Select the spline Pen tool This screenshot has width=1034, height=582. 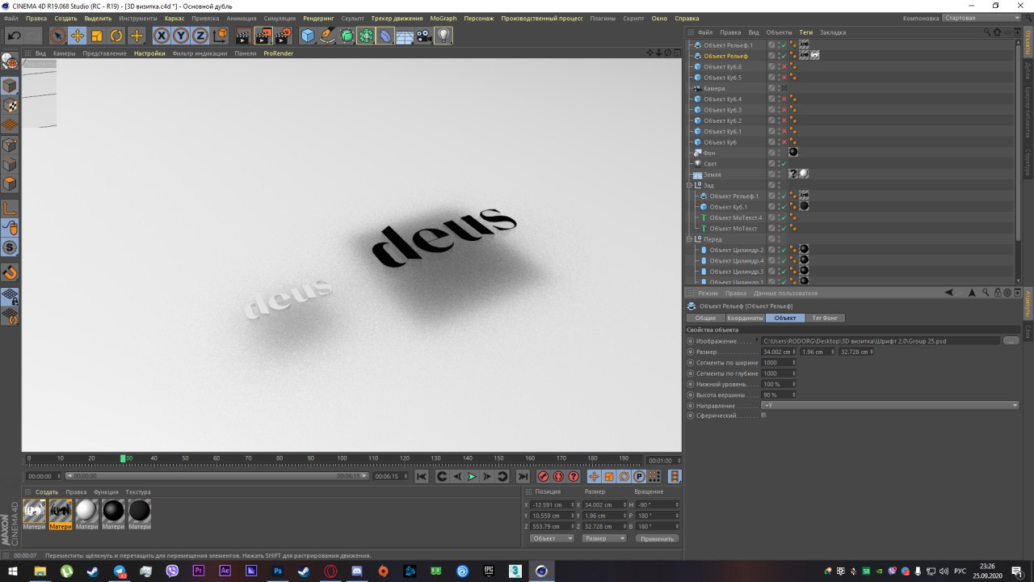[327, 36]
